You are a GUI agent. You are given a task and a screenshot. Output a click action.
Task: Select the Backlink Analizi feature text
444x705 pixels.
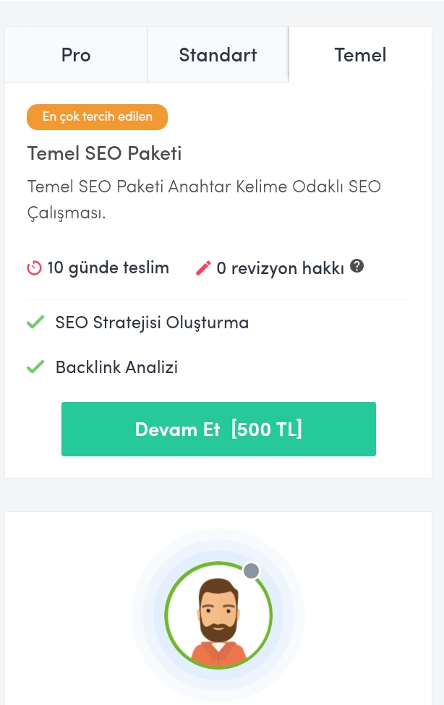[x=116, y=367]
